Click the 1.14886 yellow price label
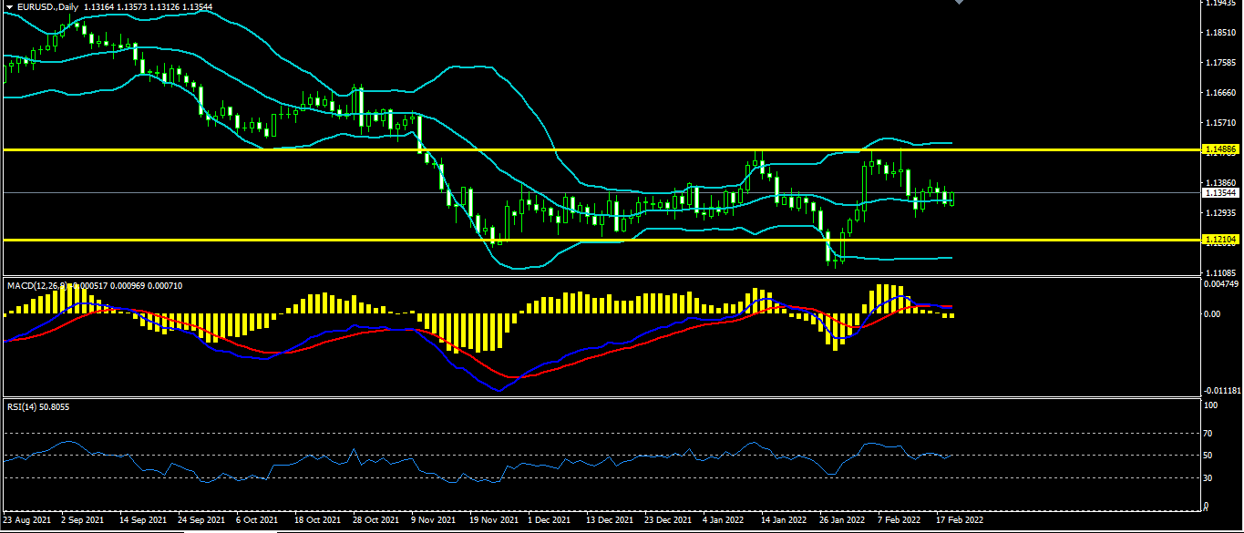Image resolution: width=1244 pixels, height=533 pixels. point(1220,149)
